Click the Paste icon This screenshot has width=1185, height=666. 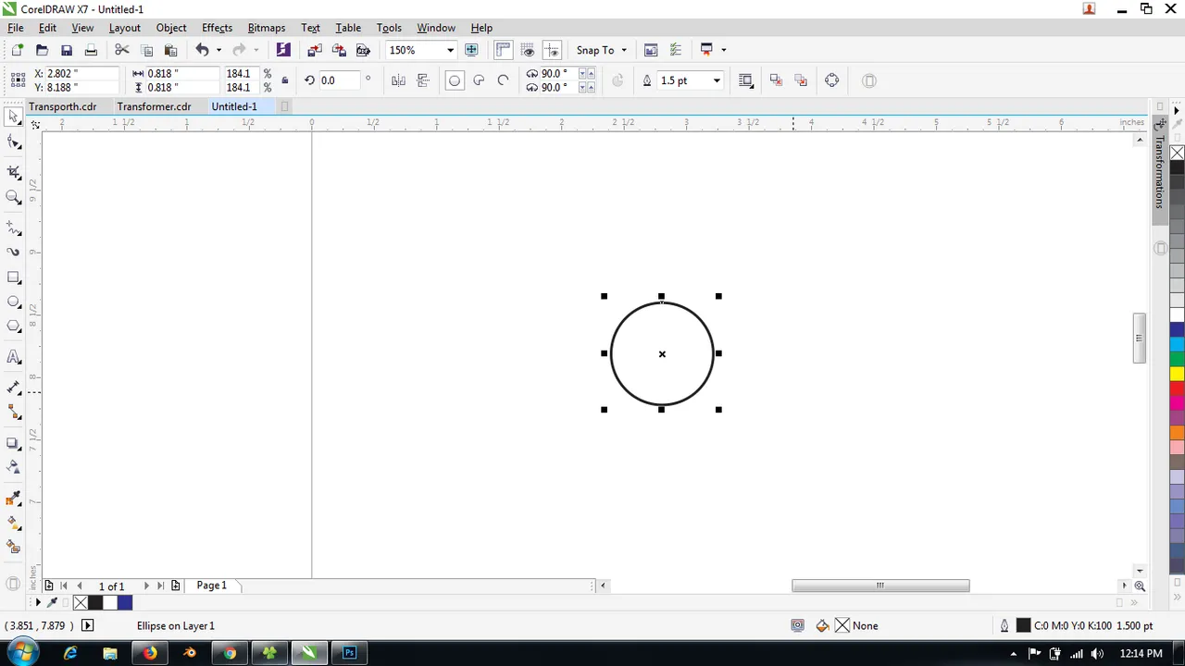click(x=170, y=50)
